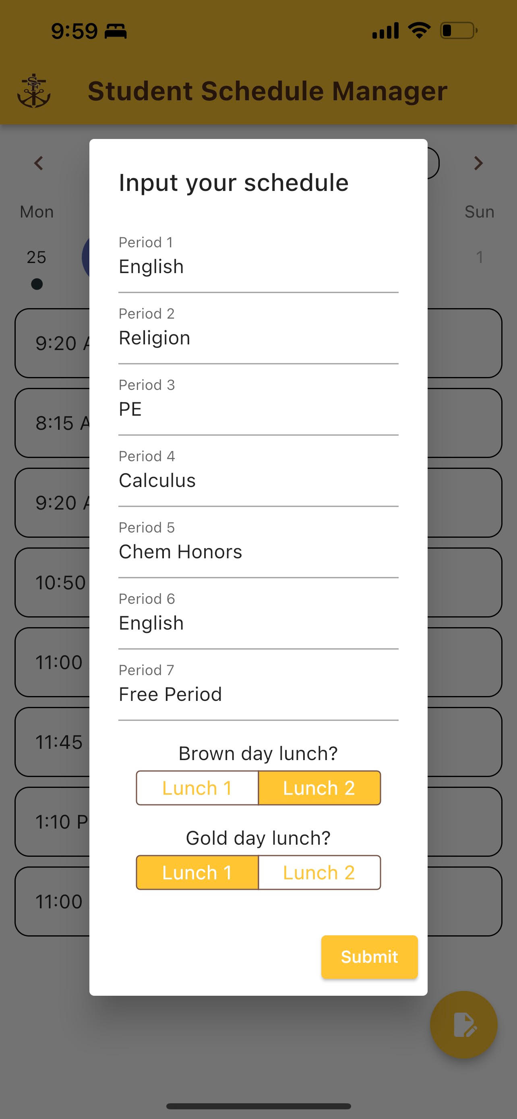Viewport: 517px width, 1119px height.
Task: Go to next week with right chevron
Action: click(x=478, y=163)
